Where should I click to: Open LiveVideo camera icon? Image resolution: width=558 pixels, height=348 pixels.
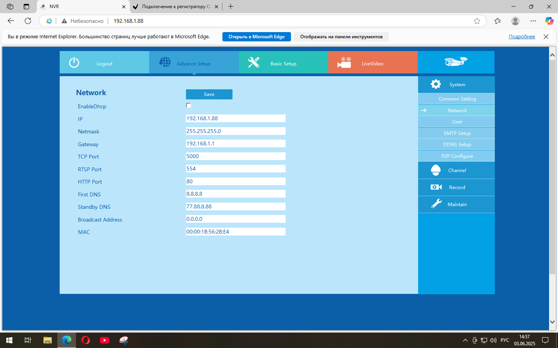pos(344,63)
